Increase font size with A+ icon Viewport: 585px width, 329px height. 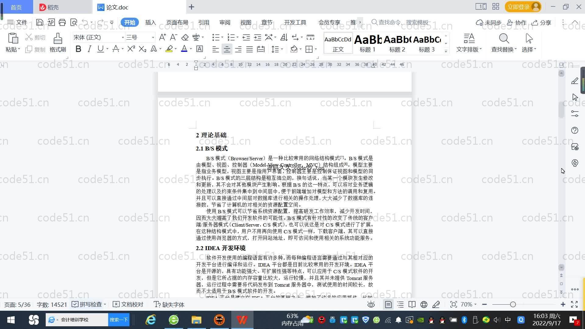pyautogui.click(x=162, y=37)
